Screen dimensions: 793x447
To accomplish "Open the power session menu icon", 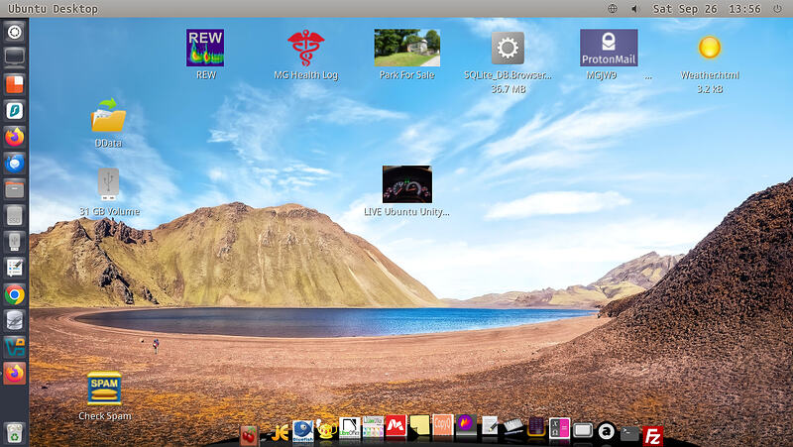I will (x=777, y=9).
